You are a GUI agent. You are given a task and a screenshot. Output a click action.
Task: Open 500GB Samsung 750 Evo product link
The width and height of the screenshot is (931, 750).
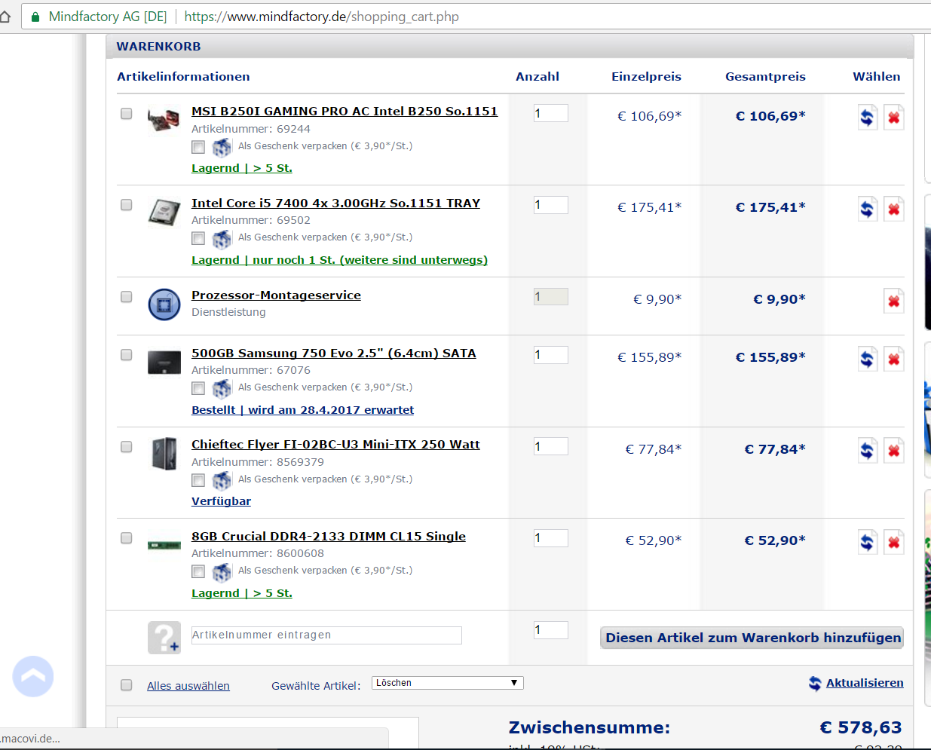click(x=334, y=353)
